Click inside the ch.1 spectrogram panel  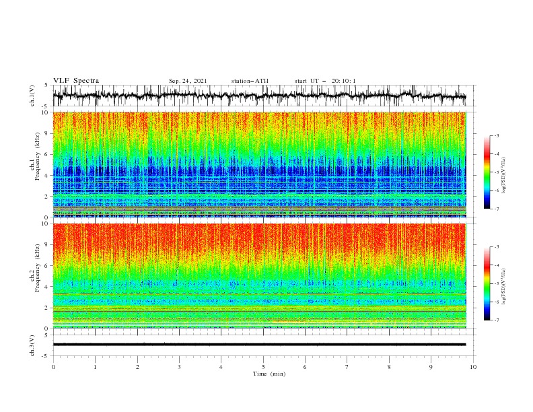point(260,164)
